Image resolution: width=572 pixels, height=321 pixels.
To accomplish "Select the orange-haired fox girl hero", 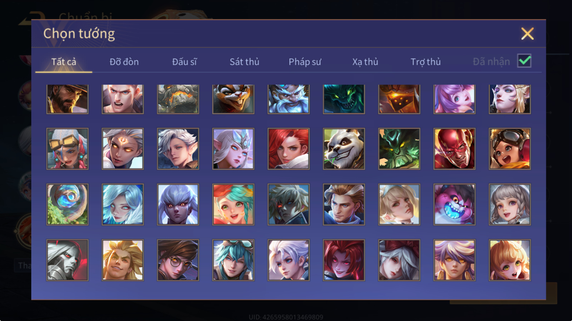I will 510,260.
